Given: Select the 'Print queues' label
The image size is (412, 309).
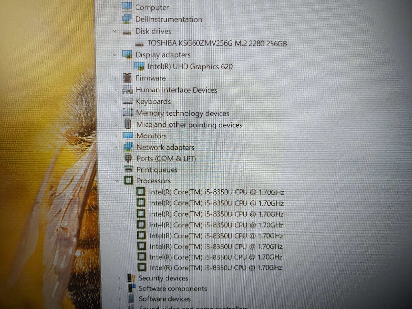Looking at the screenshot, I should coord(157,170).
